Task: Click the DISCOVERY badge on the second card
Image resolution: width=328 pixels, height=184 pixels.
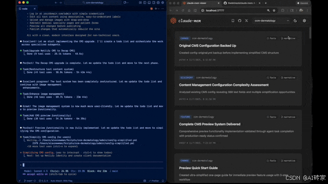Action: point(187,78)
